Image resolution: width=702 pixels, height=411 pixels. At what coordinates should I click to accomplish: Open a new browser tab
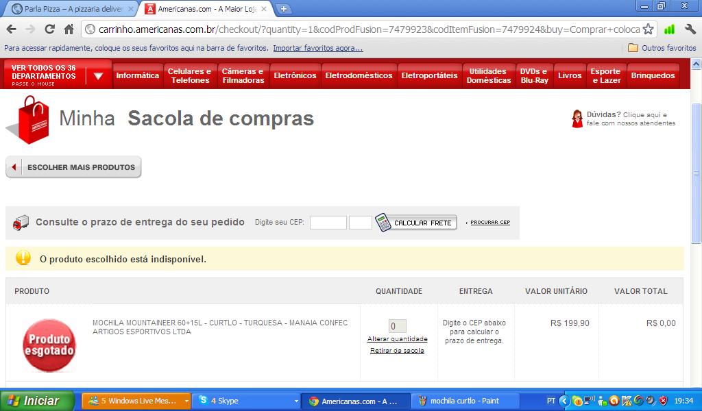(x=284, y=9)
